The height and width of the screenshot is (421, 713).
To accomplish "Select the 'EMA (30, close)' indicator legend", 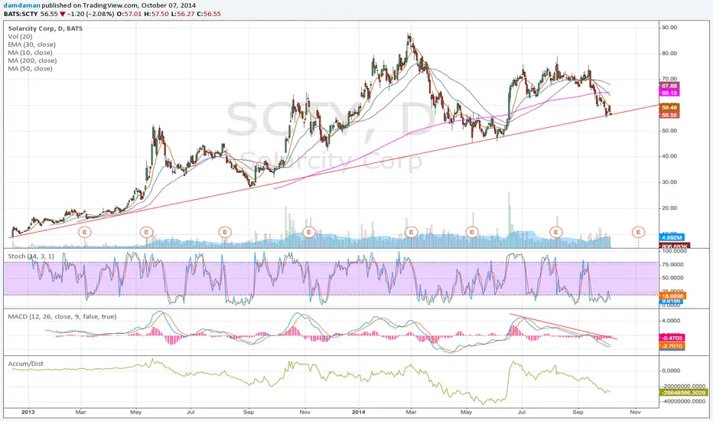I will (x=31, y=44).
